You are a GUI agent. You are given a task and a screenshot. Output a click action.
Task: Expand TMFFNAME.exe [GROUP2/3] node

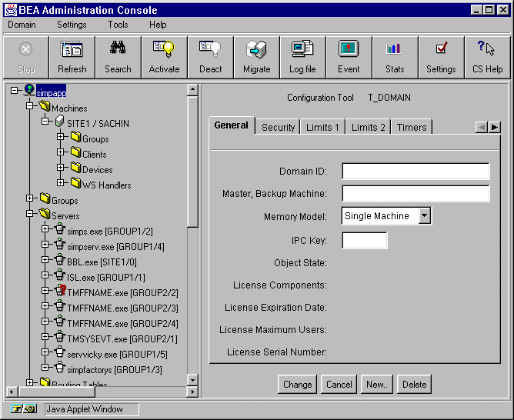tap(45, 305)
